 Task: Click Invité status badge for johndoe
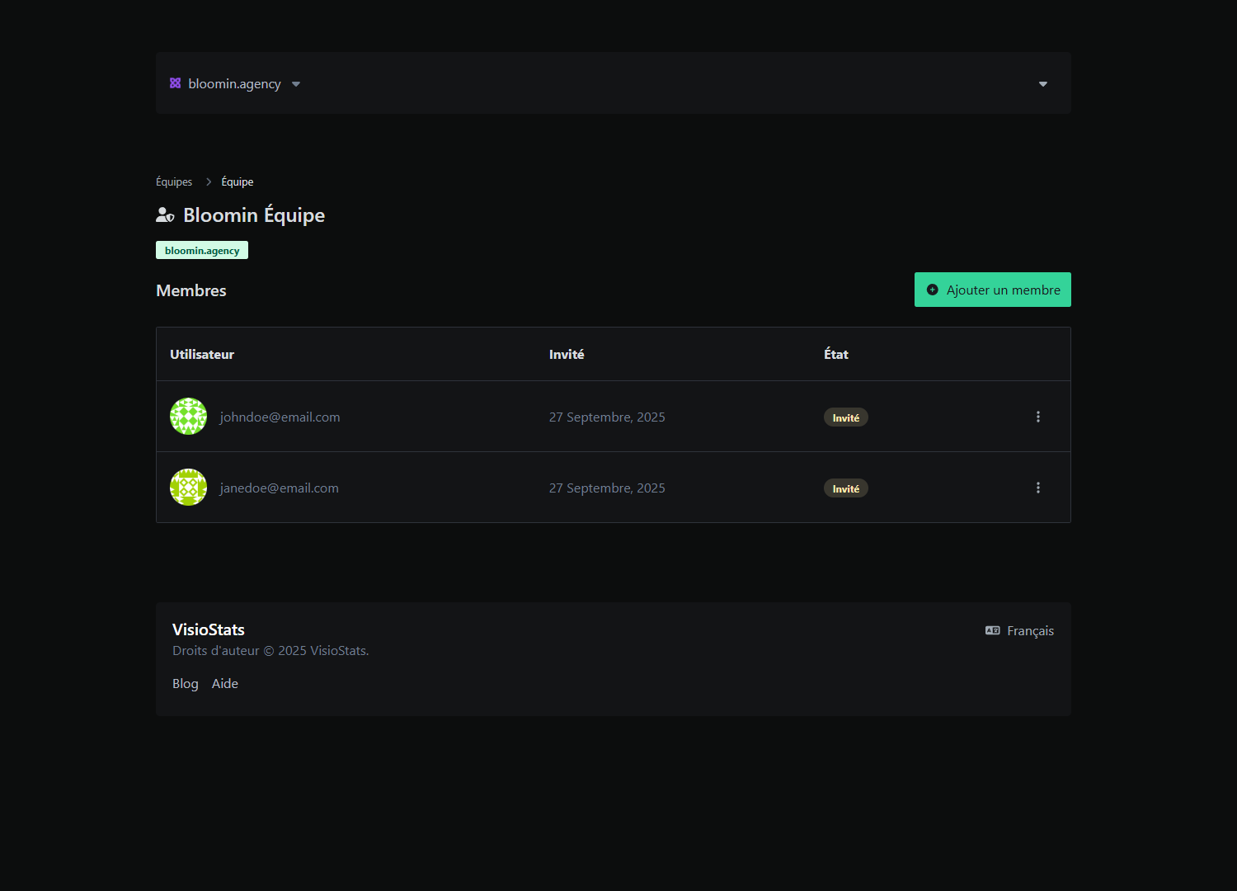click(x=845, y=417)
